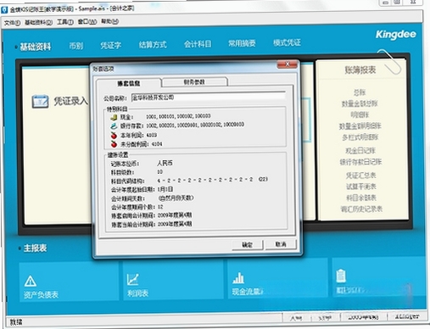Screen dimensions: 430x329
Task: Switch to the 财务参数 tab
Action: tap(194, 82)
